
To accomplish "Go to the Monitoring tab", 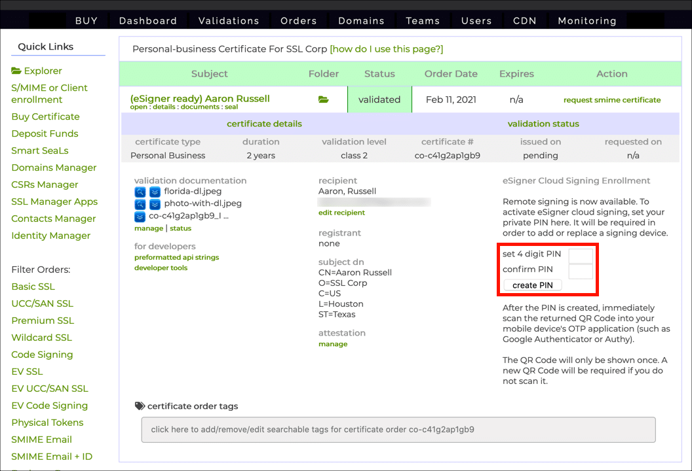I will point(586,21).
